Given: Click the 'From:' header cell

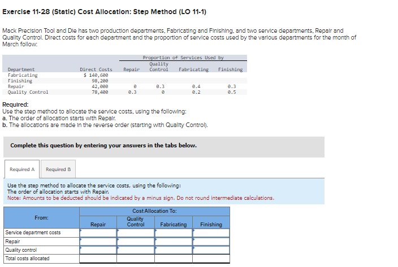Looking at the screenshot, I should click(x=42, y=218).
